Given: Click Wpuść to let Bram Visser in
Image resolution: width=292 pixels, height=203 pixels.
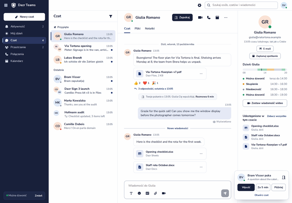Looking at the screenshot, I should pyautogui.click(x=246, y=187).
